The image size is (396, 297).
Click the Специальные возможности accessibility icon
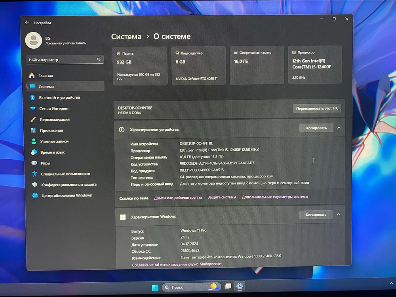(34, 174)
